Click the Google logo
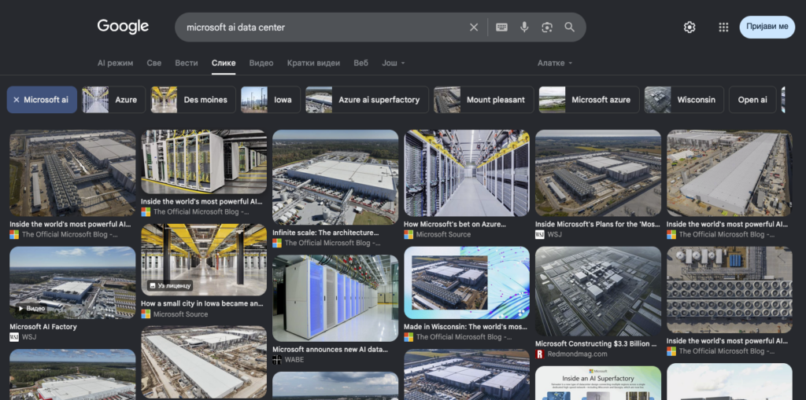 (123, 27)
